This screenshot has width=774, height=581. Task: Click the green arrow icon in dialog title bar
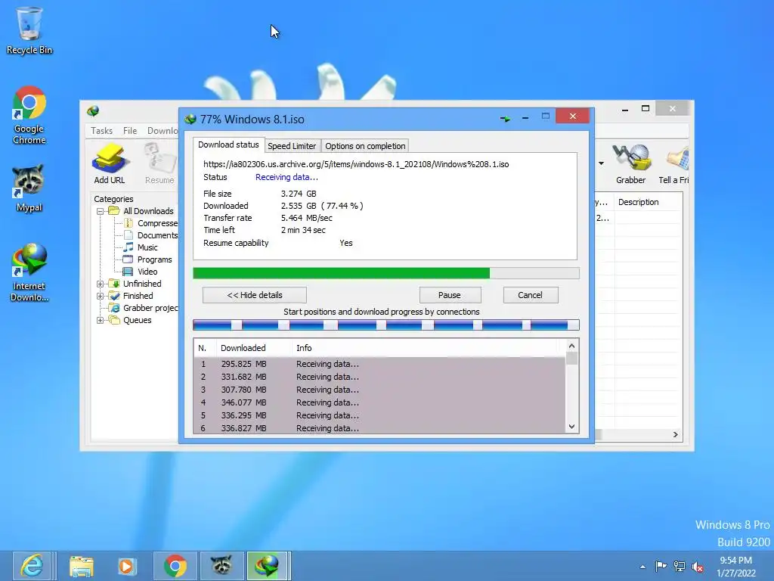[505, 119]
